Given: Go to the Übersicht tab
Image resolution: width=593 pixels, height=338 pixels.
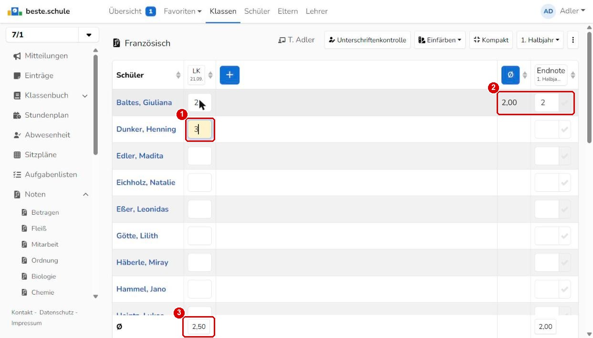Looking at the screenshot, I should [125, 11].
